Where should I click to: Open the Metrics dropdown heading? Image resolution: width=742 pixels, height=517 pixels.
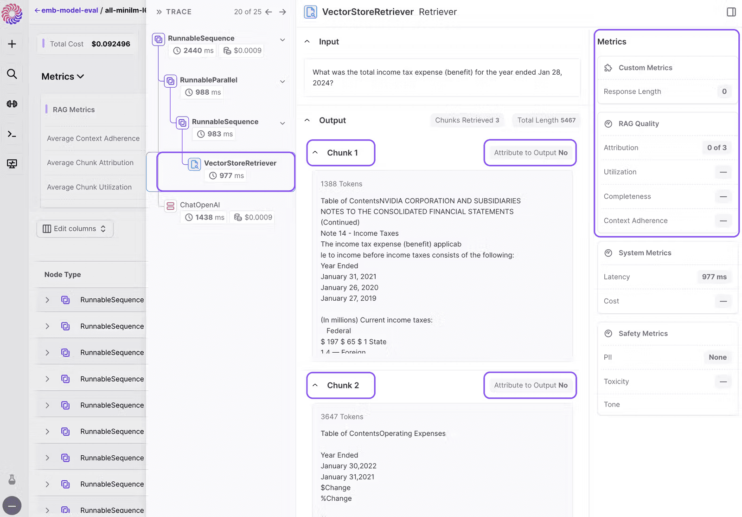click(63, 77)
